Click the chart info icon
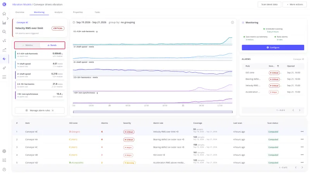This screenshot has height=174, width=310. point(232,22)
